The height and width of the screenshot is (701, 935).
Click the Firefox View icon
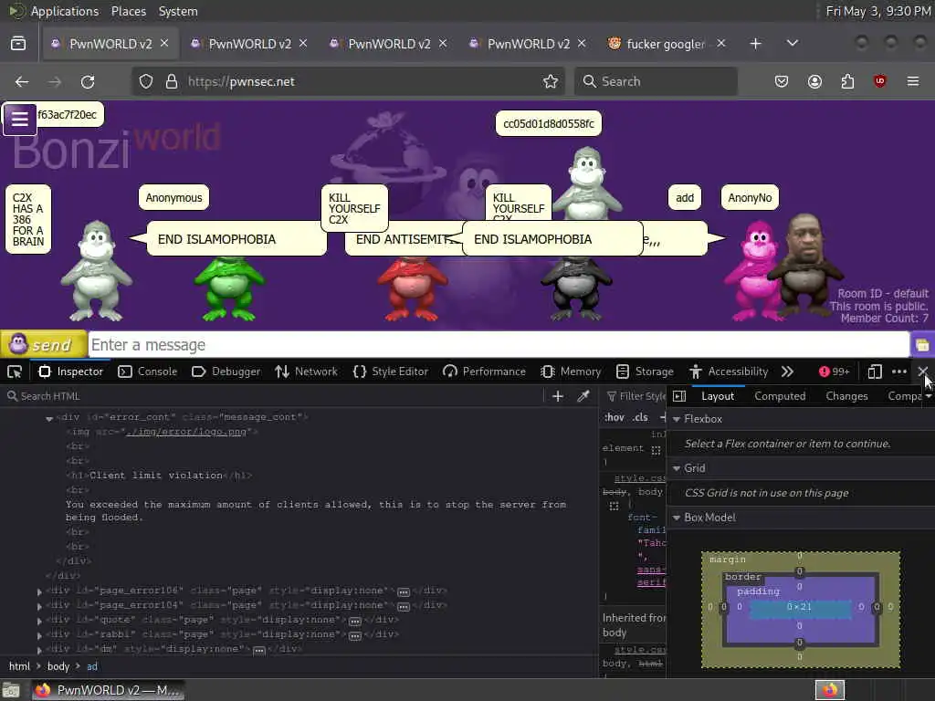click(18, 44)
